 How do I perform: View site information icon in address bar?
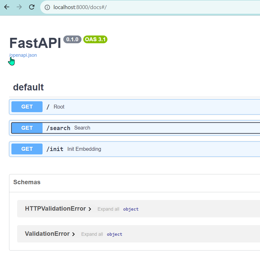click(47, 7)
